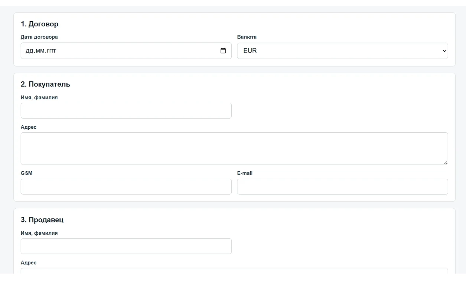This screenshot has width=466, height=291.
Task: Click the GSM input field
Action: 126,186
